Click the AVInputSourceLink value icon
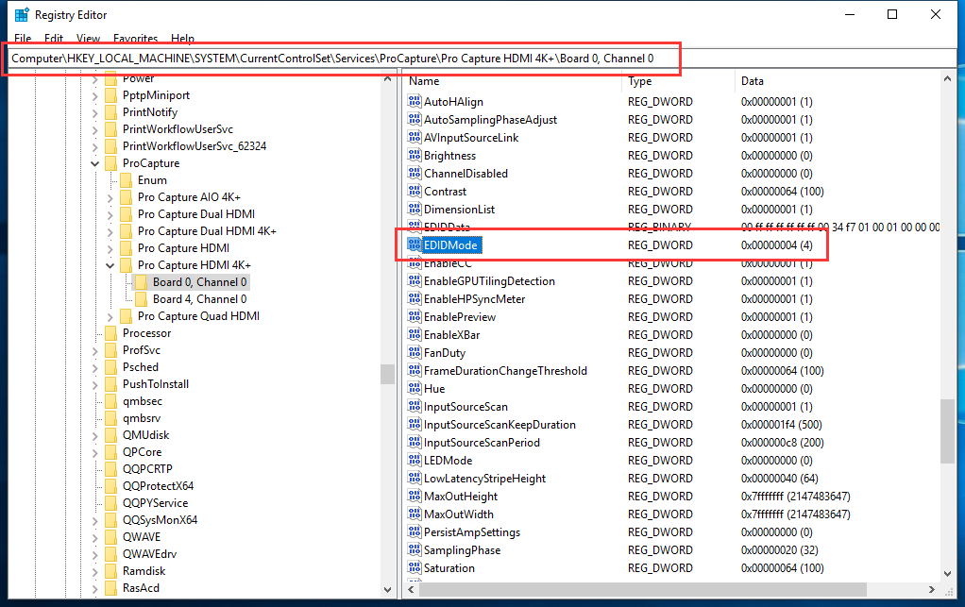965x607 pixels. pos(415,137)
